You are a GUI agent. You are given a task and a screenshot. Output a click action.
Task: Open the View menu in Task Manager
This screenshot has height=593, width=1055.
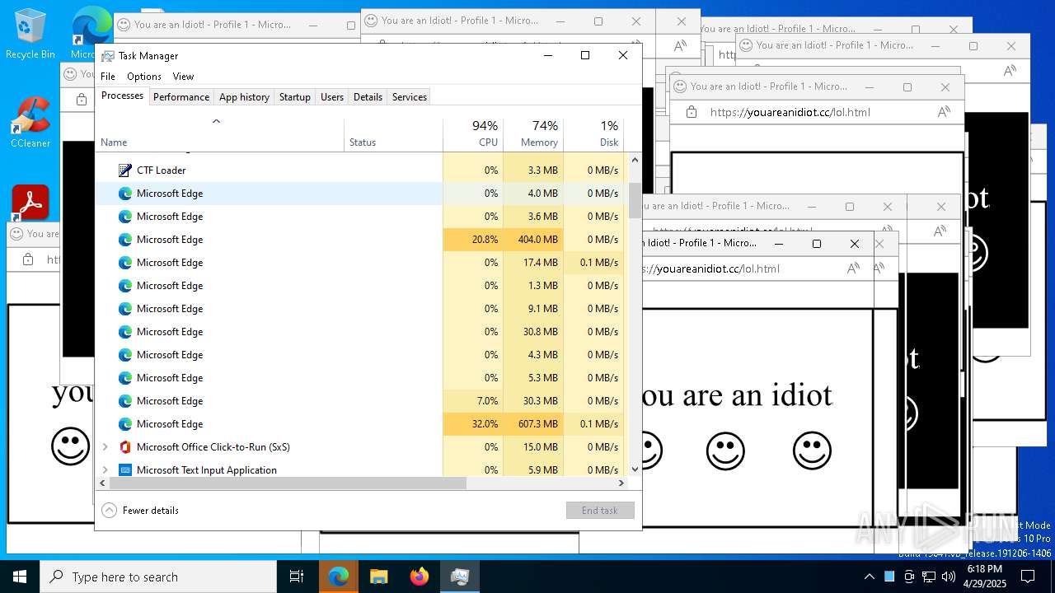pos(183,76)
